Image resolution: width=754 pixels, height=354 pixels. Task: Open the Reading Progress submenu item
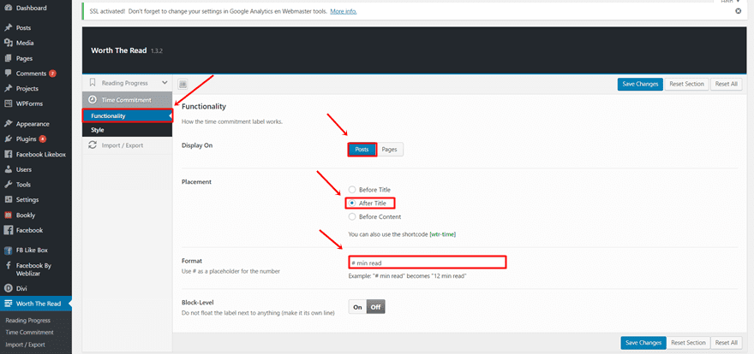click(x=28, y=321)
